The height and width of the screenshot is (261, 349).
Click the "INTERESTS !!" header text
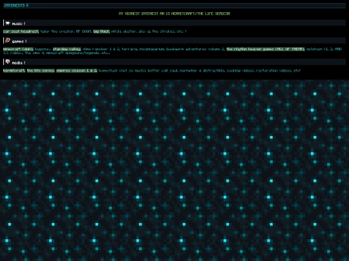pyautogui.click(x=16, y=6)
